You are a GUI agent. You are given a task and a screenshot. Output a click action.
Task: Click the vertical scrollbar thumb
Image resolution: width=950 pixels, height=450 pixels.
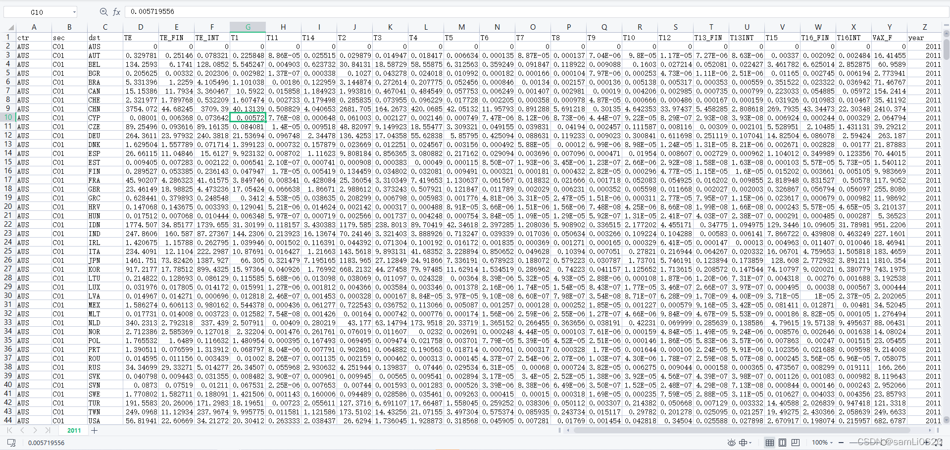[947, 49]
